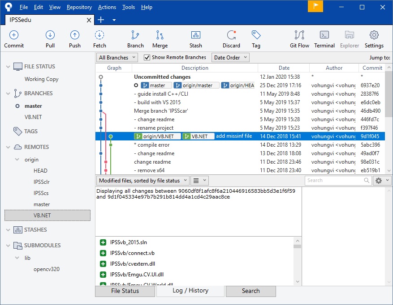Image resolution: width=393 pixels, height=305 pixels.
Task: Collapse the origin remote node
Action: (17, 159)
